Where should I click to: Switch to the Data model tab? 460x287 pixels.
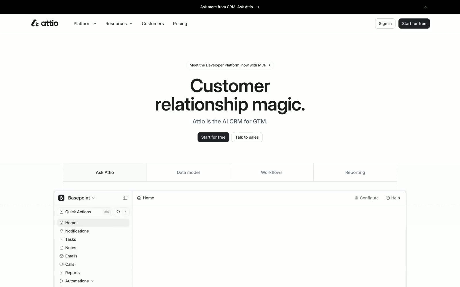[x=188, y=172]
